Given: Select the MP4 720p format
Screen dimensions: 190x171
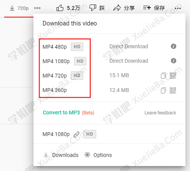Looking at the screenshot, I should point(55,76).
